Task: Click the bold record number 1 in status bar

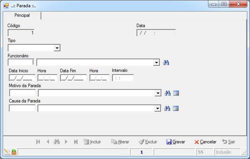Action: tap(141, 152)
